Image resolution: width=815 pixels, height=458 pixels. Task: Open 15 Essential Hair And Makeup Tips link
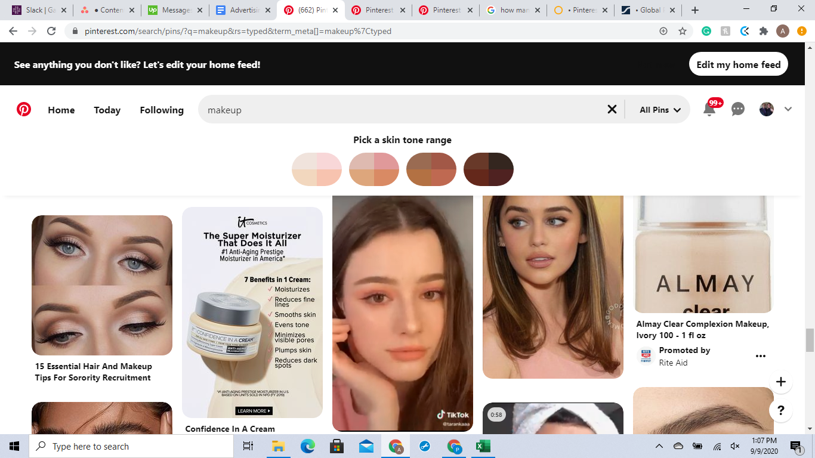94,372
